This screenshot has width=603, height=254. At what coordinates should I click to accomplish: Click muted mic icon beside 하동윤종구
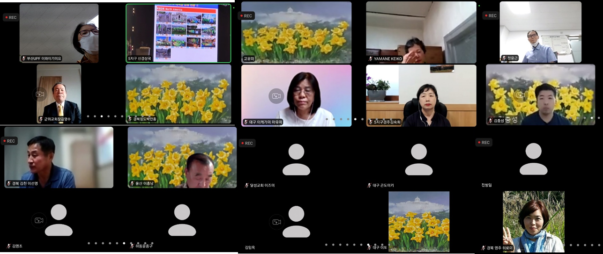pos(132,246)
